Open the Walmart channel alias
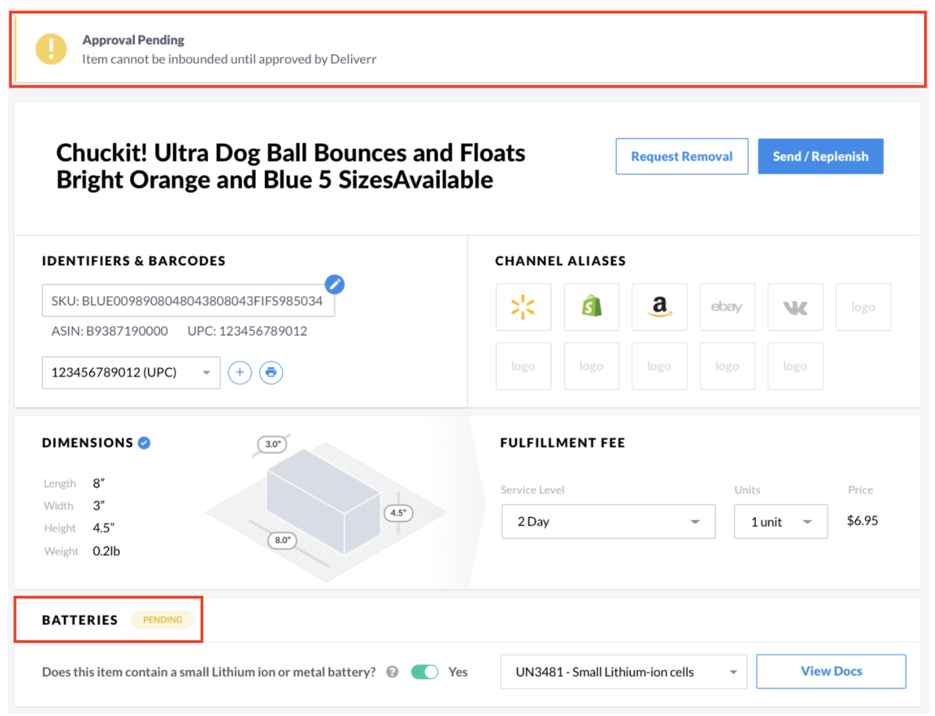Image resolution: width=935 pixels, height=716 pixels. pyautogui.click(x=523, y=306)
